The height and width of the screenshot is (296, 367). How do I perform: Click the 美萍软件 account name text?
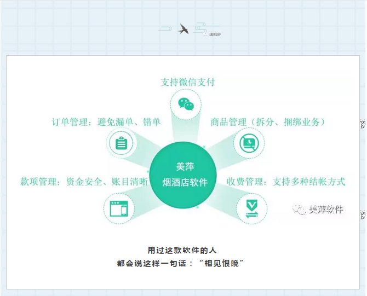click(326, 209)
